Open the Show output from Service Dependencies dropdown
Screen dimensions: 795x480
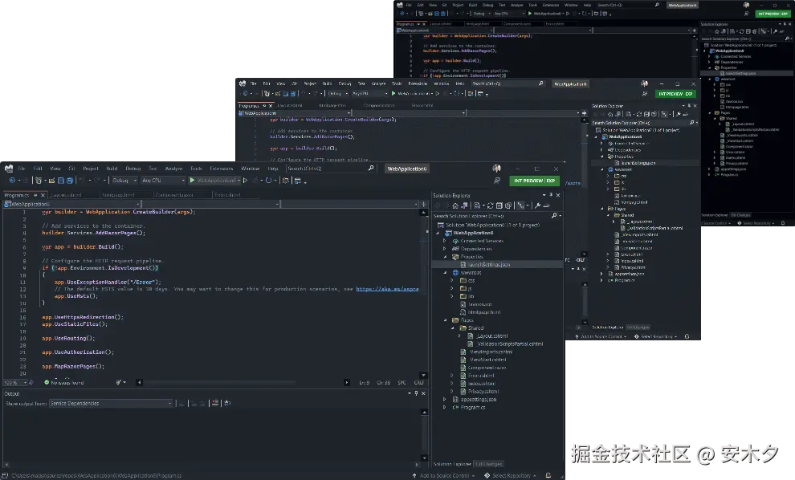click(112, 404)
